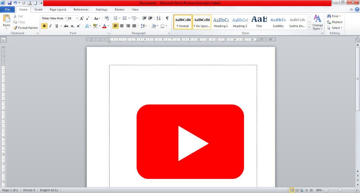Click the Bullets list icon

pyautogui.click(x=116, y=18)
